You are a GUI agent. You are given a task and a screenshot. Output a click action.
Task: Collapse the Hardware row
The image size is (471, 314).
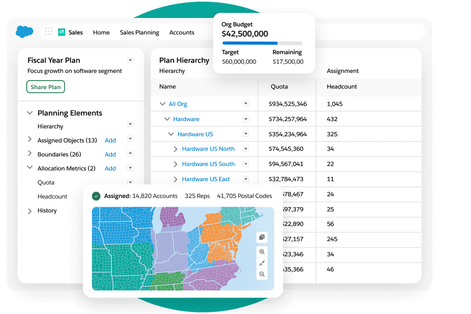(167, 119)
